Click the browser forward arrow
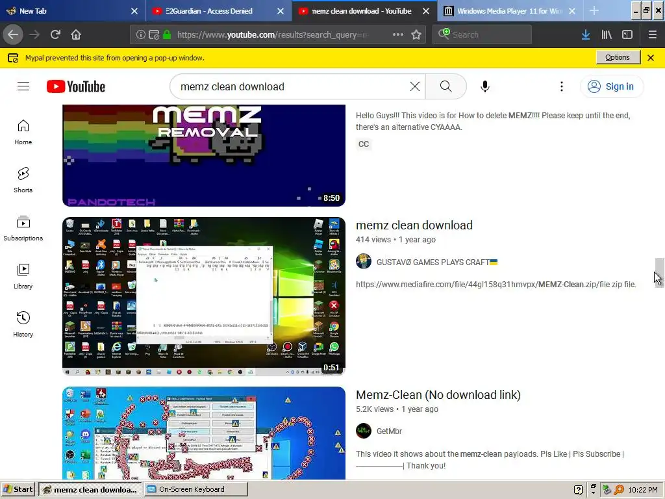Viewport: 665px width, 499px height. pyautogui.click(x=34, y=34)
